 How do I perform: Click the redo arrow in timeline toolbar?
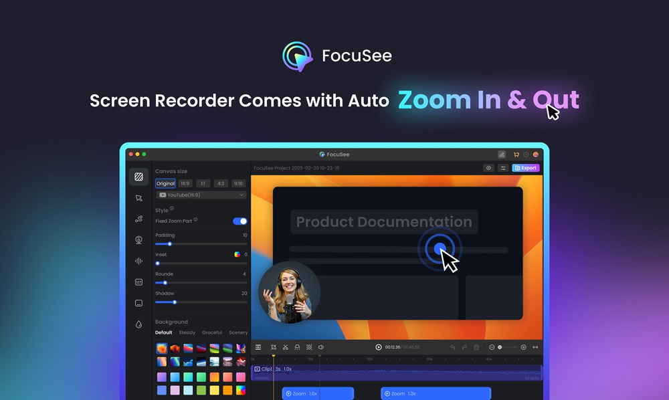tap(465, 347)
